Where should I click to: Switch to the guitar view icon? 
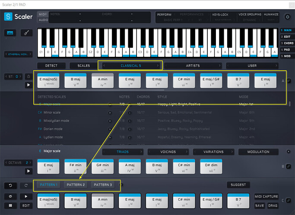(x=26, y=33)
